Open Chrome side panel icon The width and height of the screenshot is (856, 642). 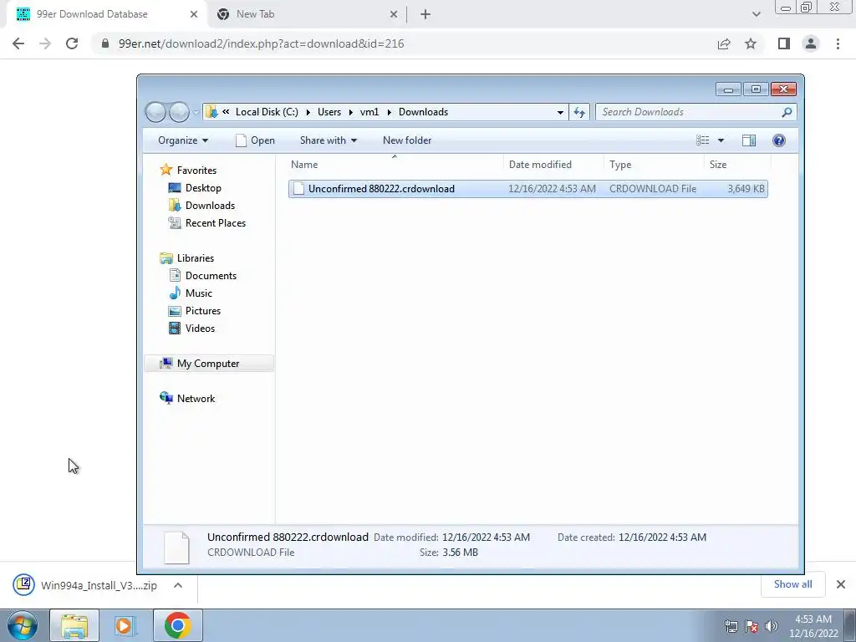point(784,43)
